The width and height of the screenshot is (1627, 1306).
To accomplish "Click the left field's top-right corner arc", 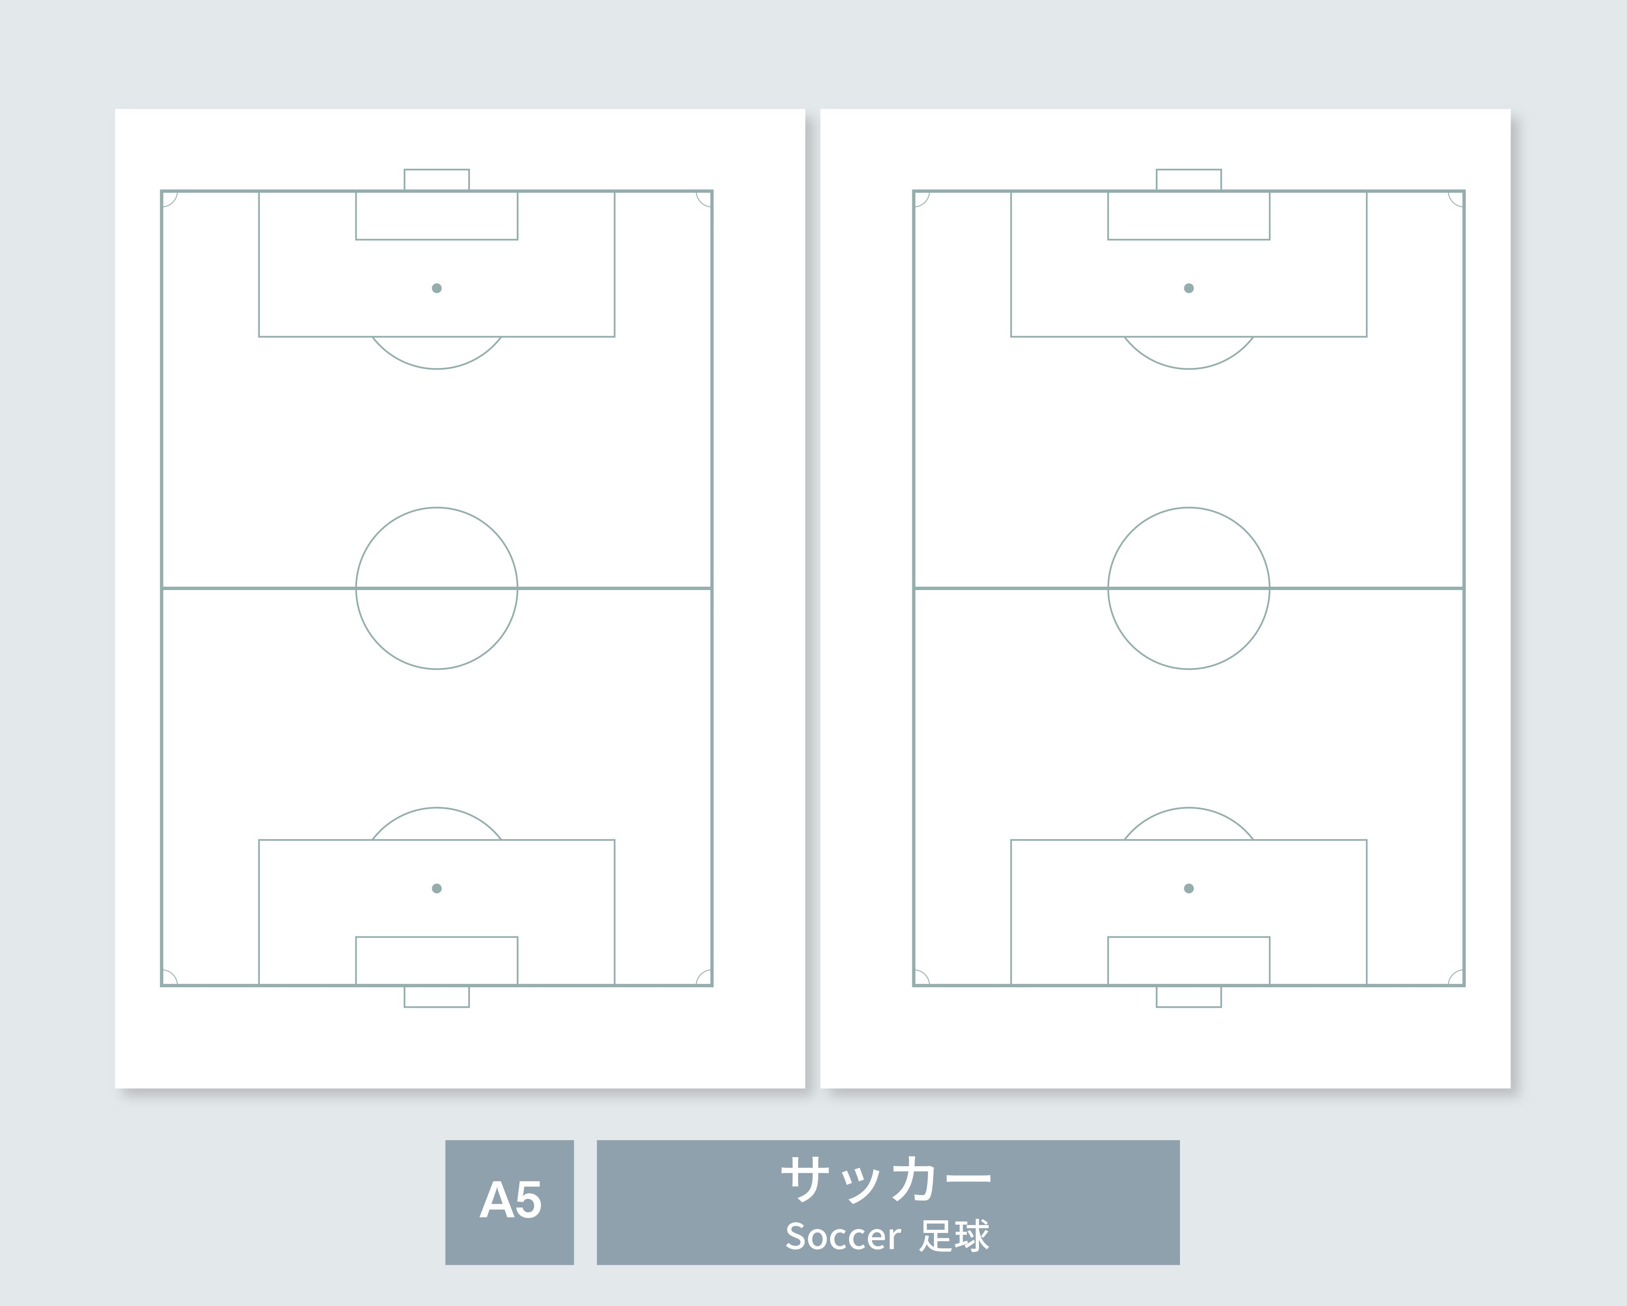I will pos(704,199).
